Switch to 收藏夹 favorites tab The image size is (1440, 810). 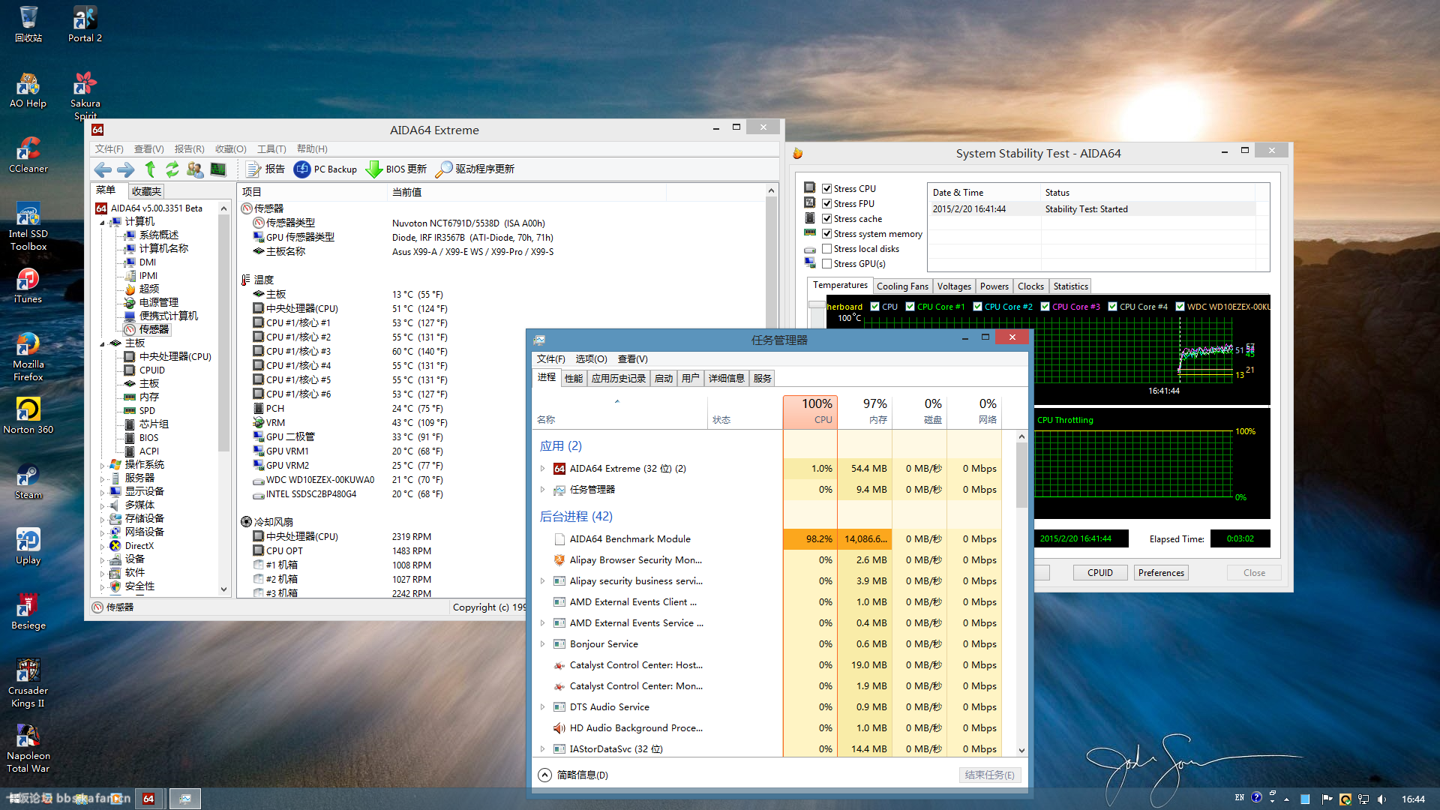point(146,192)
